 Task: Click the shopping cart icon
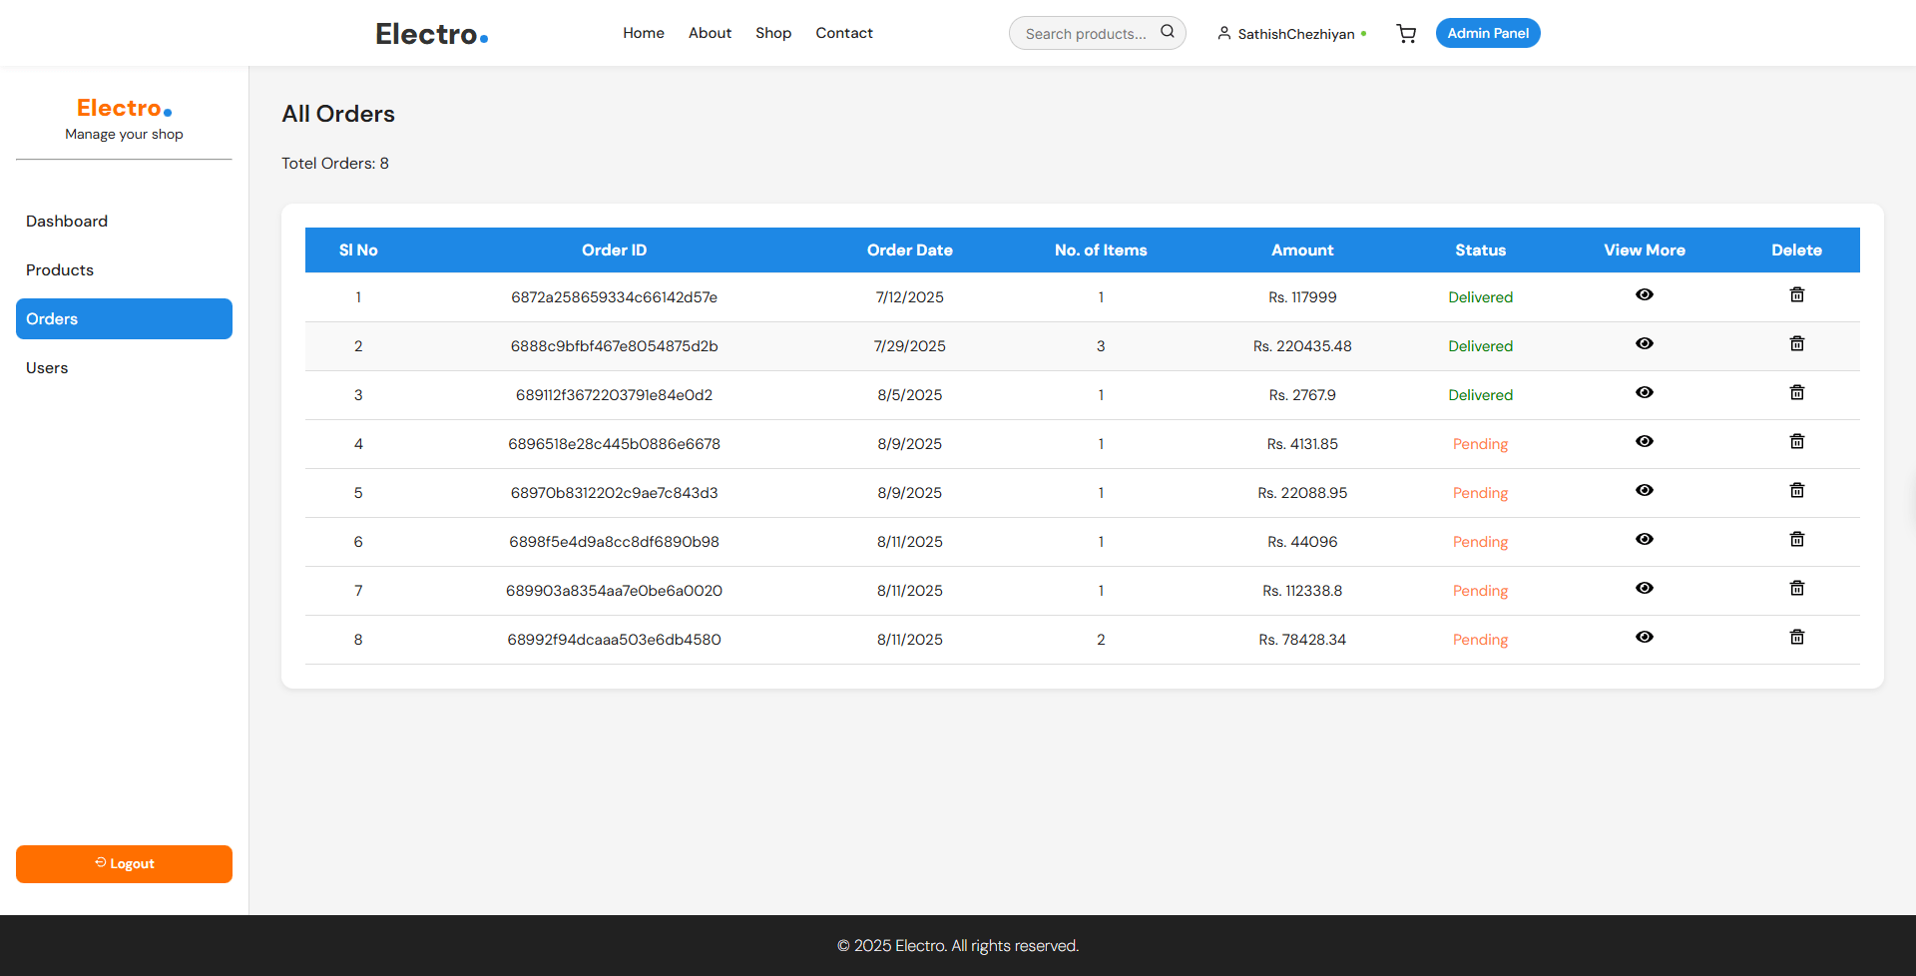pyautogui.click(x=1406, y=34)
